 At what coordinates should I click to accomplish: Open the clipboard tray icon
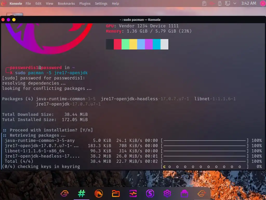point(204,3)
